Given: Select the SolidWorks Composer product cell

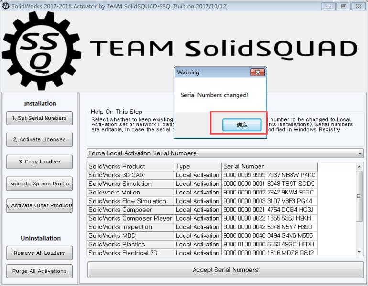Looking at the screenshot, I should coord(130,210).
